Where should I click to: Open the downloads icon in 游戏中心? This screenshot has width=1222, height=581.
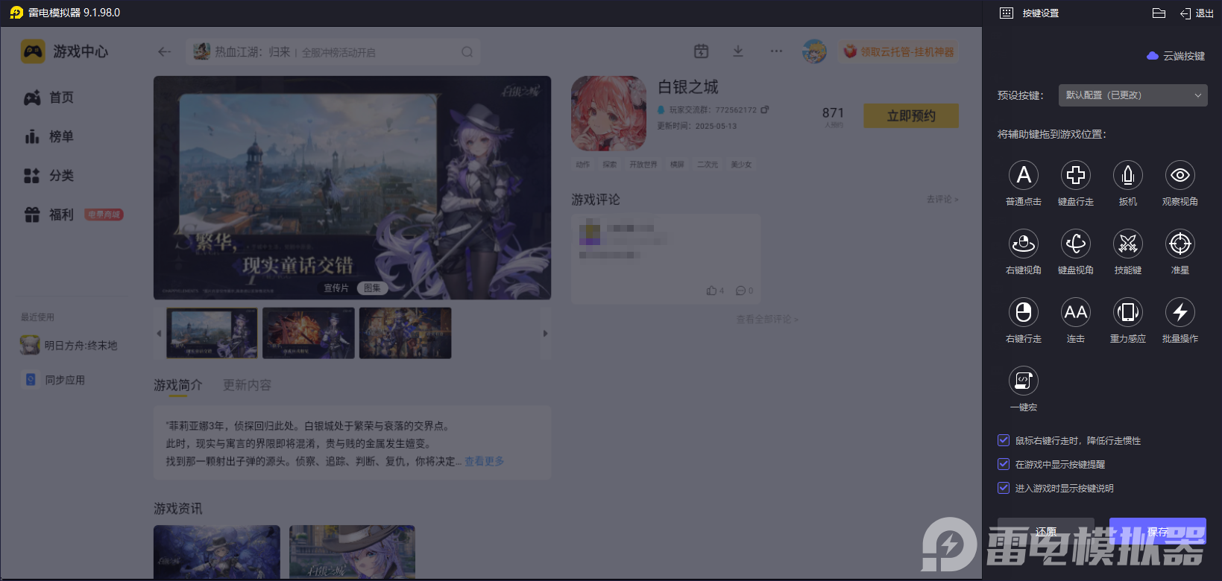tap(738, 51)
